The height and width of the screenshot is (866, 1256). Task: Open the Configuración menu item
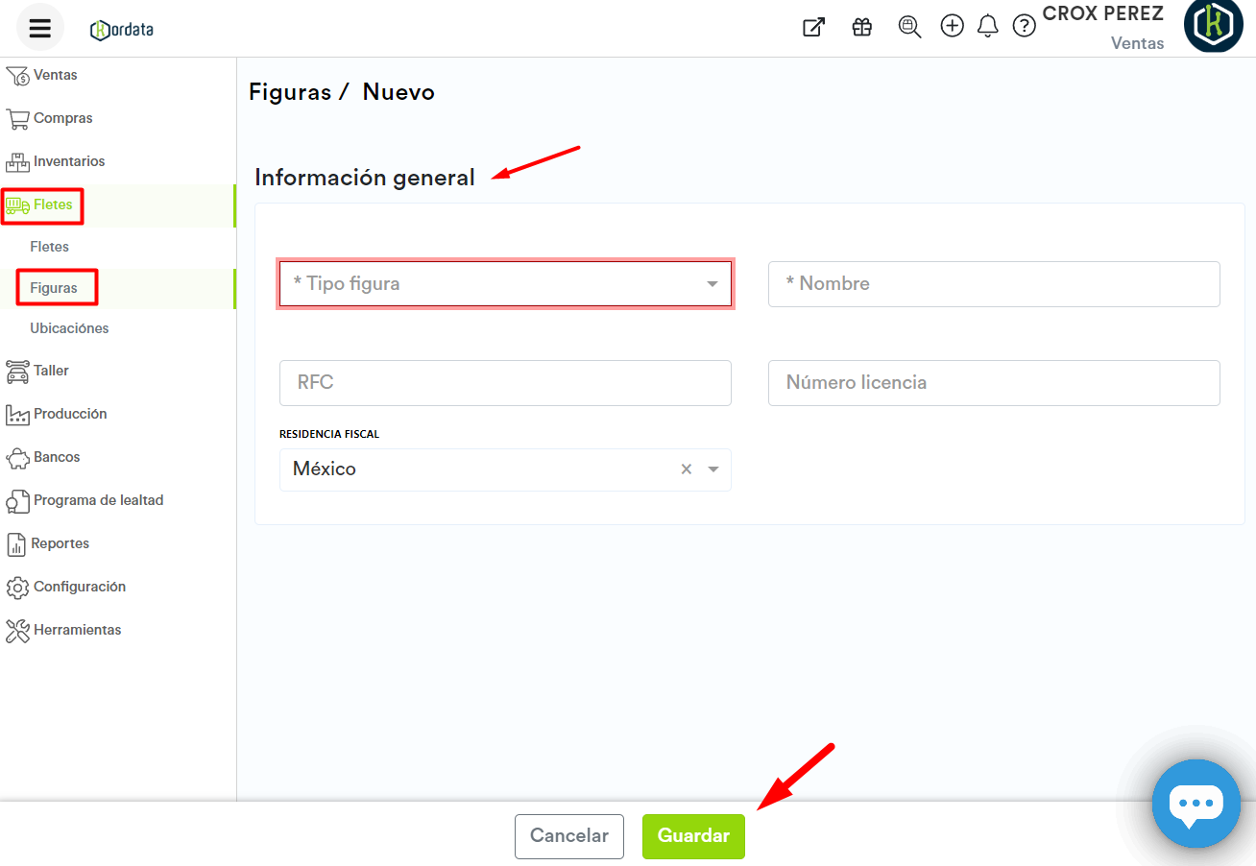coord(79,587)
